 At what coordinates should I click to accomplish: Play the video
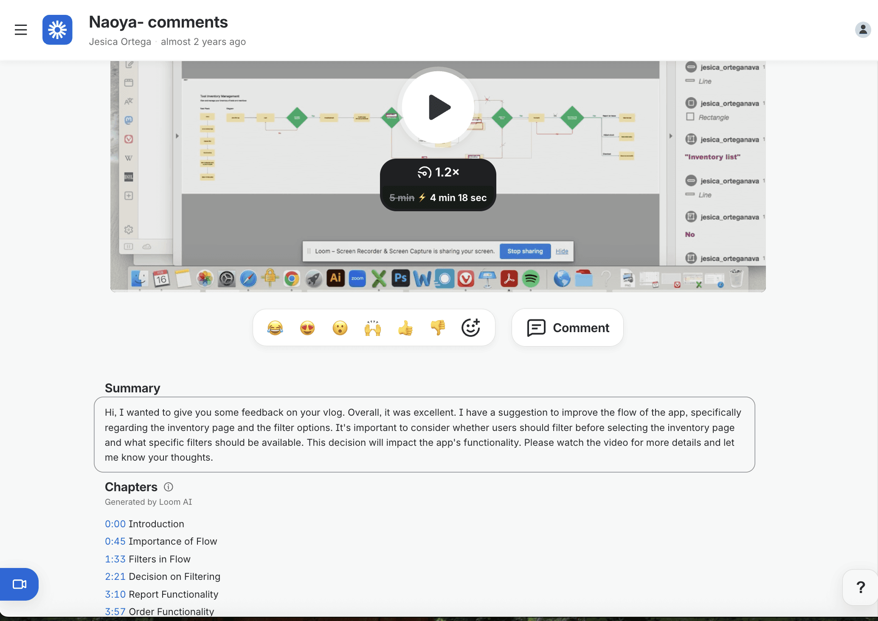click(x=438, y=107)
